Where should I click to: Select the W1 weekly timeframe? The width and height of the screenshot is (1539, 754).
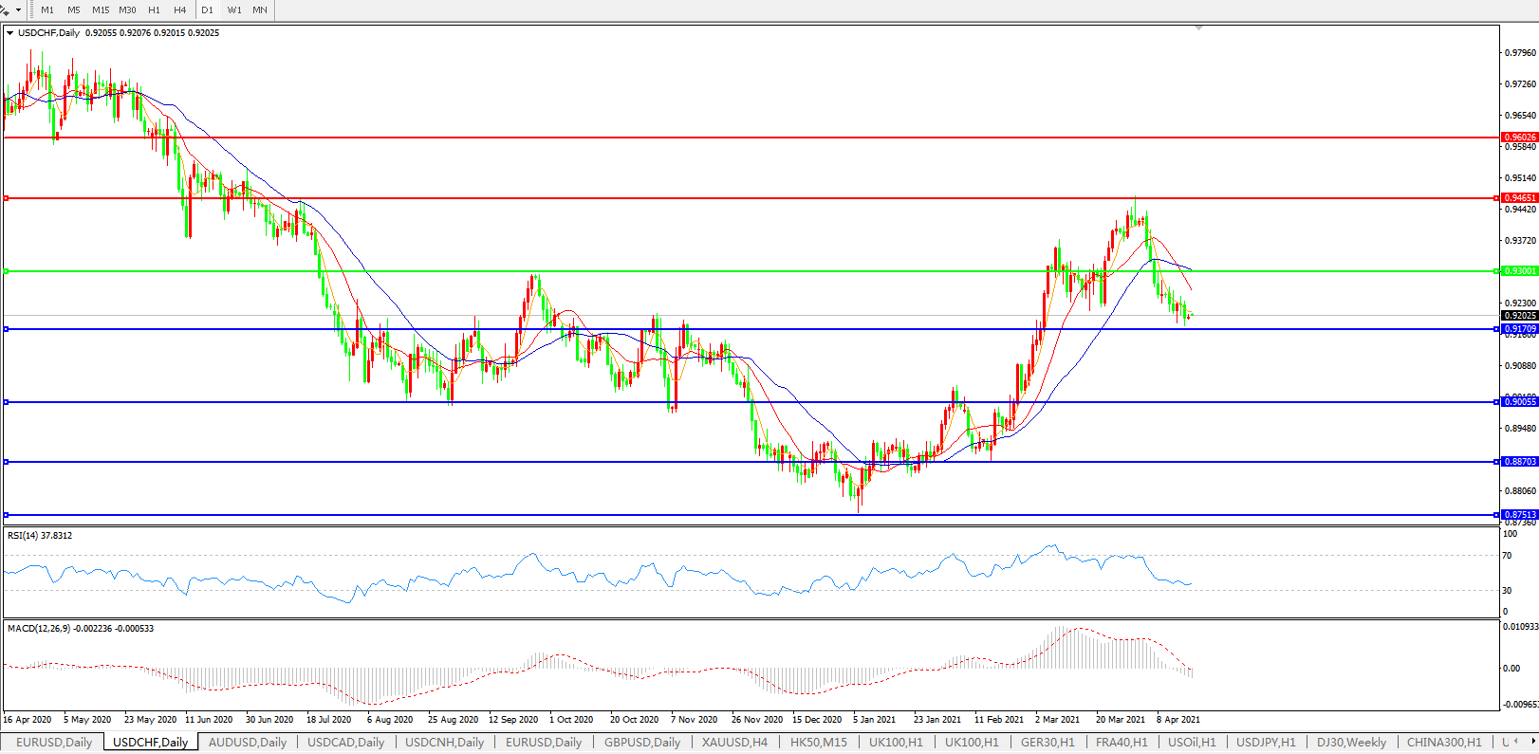234,9
